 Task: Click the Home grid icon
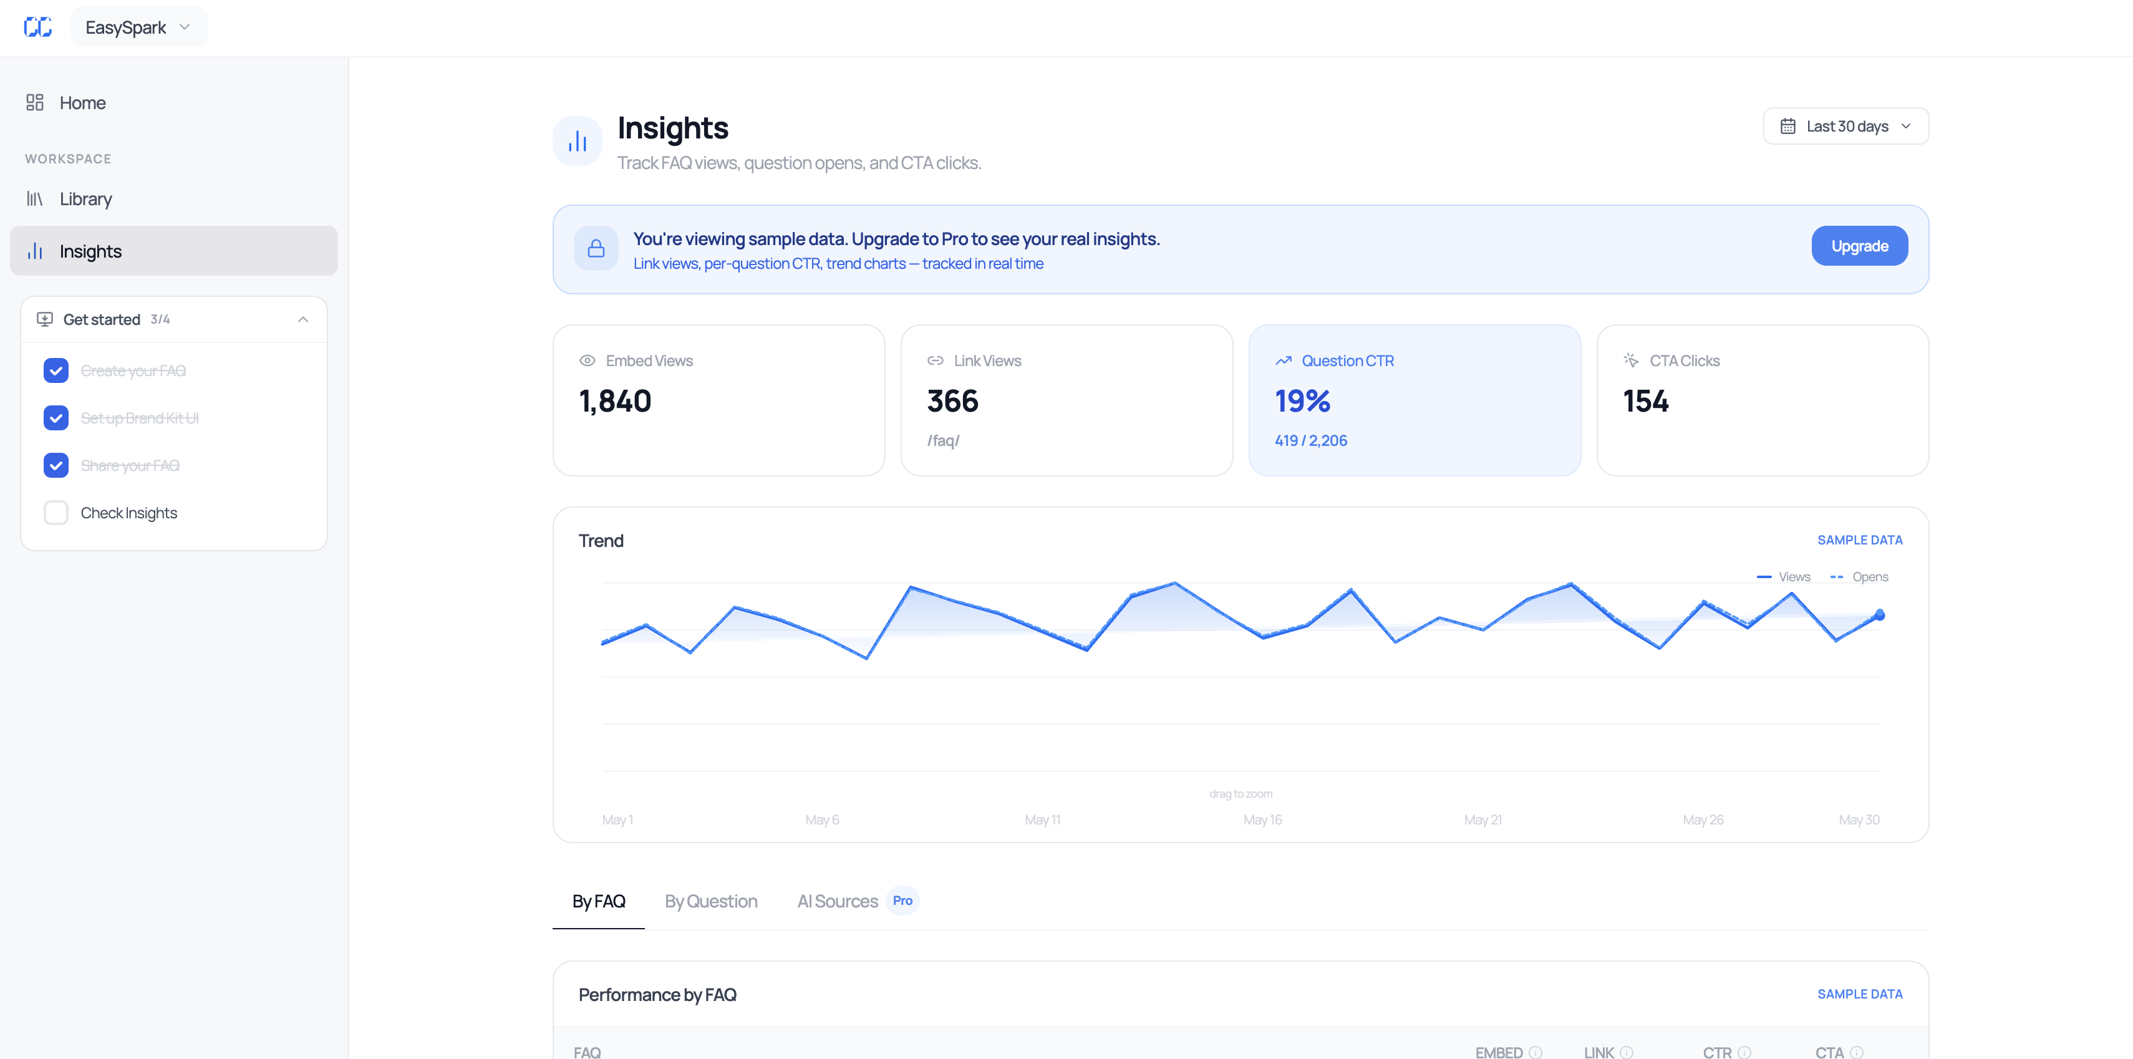[x=35, y=103]
